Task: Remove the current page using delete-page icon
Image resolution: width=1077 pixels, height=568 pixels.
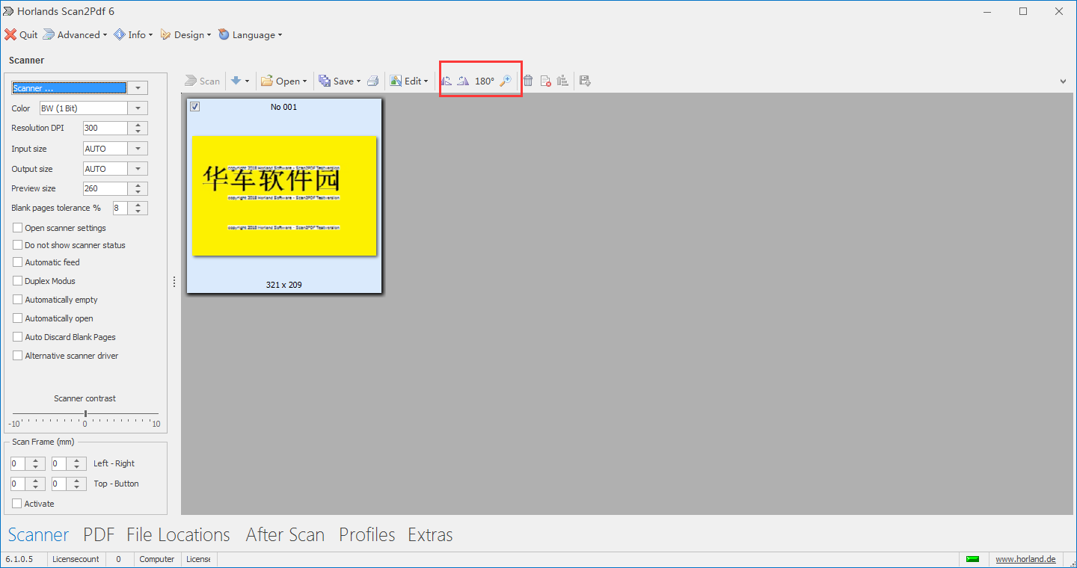Action: 545,80
